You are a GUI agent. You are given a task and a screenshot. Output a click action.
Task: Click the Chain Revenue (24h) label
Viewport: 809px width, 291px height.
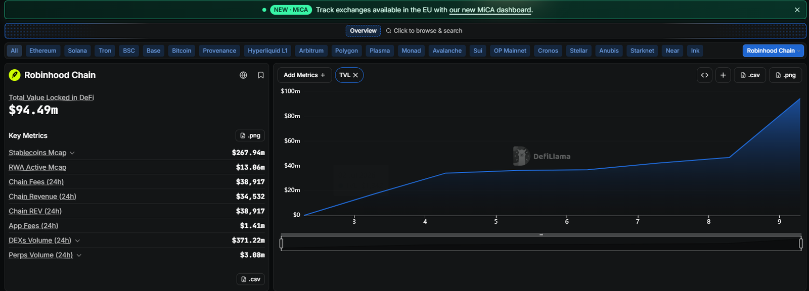pos(42,197)
